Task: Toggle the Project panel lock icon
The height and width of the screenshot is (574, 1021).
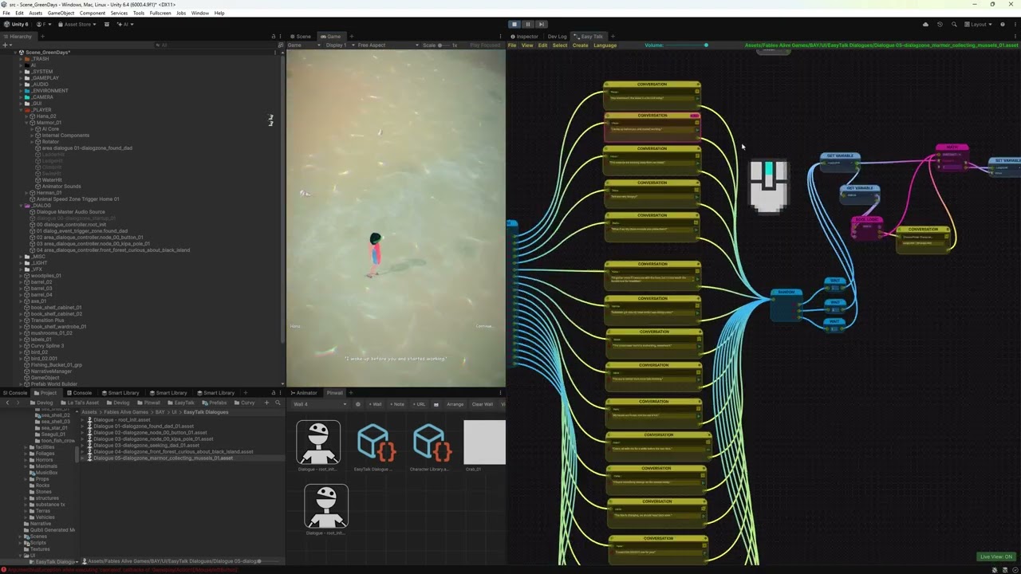Action: click(x=273, y=393)
